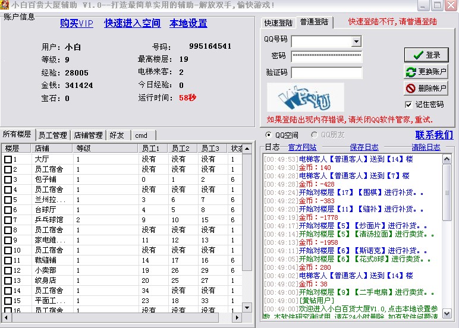Click the app icon in the title bar

pos(4,5)
